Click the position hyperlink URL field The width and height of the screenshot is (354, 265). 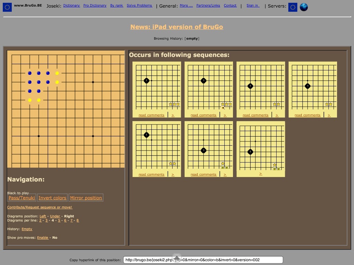pyautogui.click(x=203, y=260)
